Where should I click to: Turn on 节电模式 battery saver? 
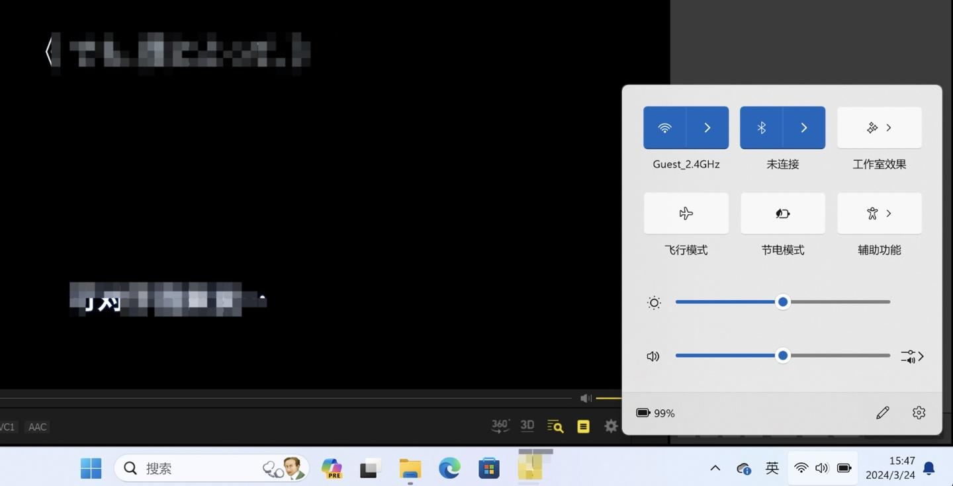tap(783, 214)
